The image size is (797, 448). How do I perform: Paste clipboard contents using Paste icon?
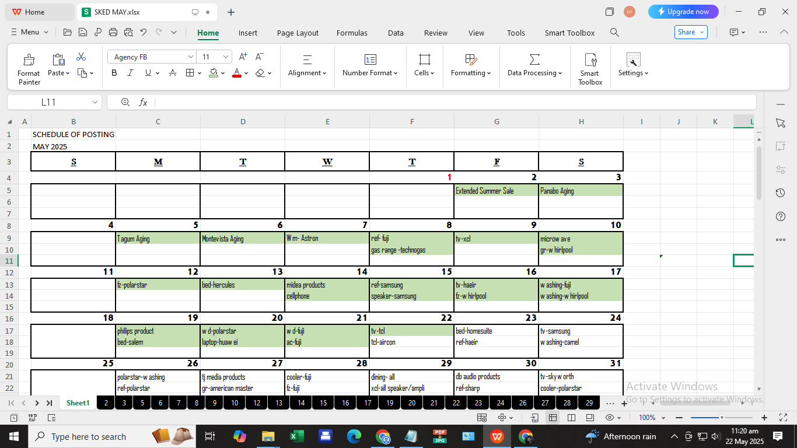coord(58,60)
